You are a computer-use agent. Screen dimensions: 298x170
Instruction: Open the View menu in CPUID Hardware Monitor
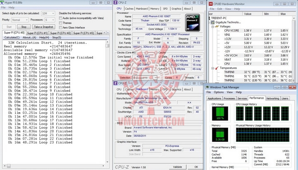228,9
